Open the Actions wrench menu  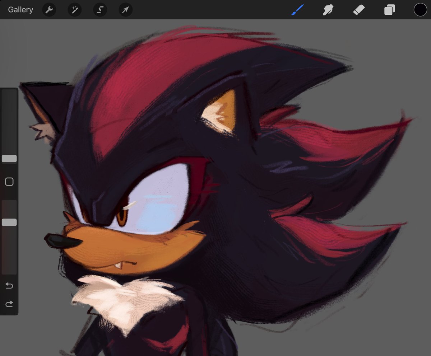click(x=49, y=10)
